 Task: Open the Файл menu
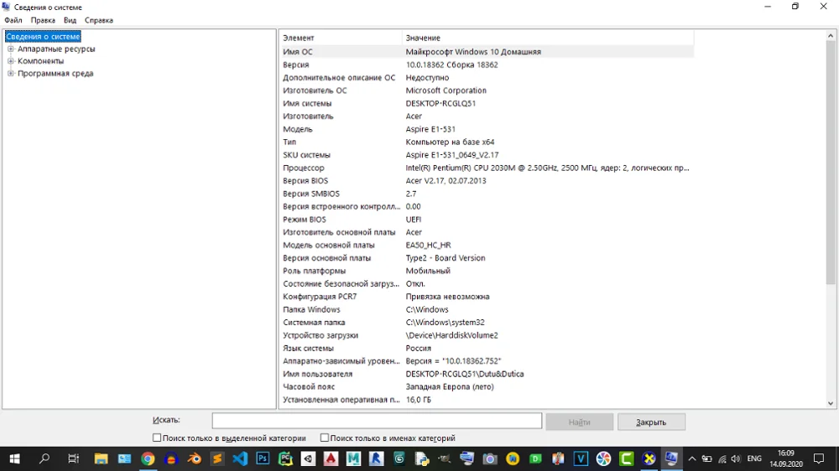click(13, 20)
